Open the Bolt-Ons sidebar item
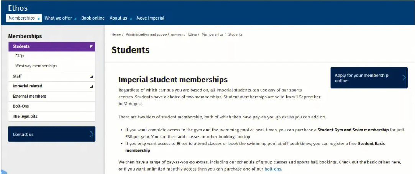The width and height of the screenshot is (415, 174). tap(52, 106)
